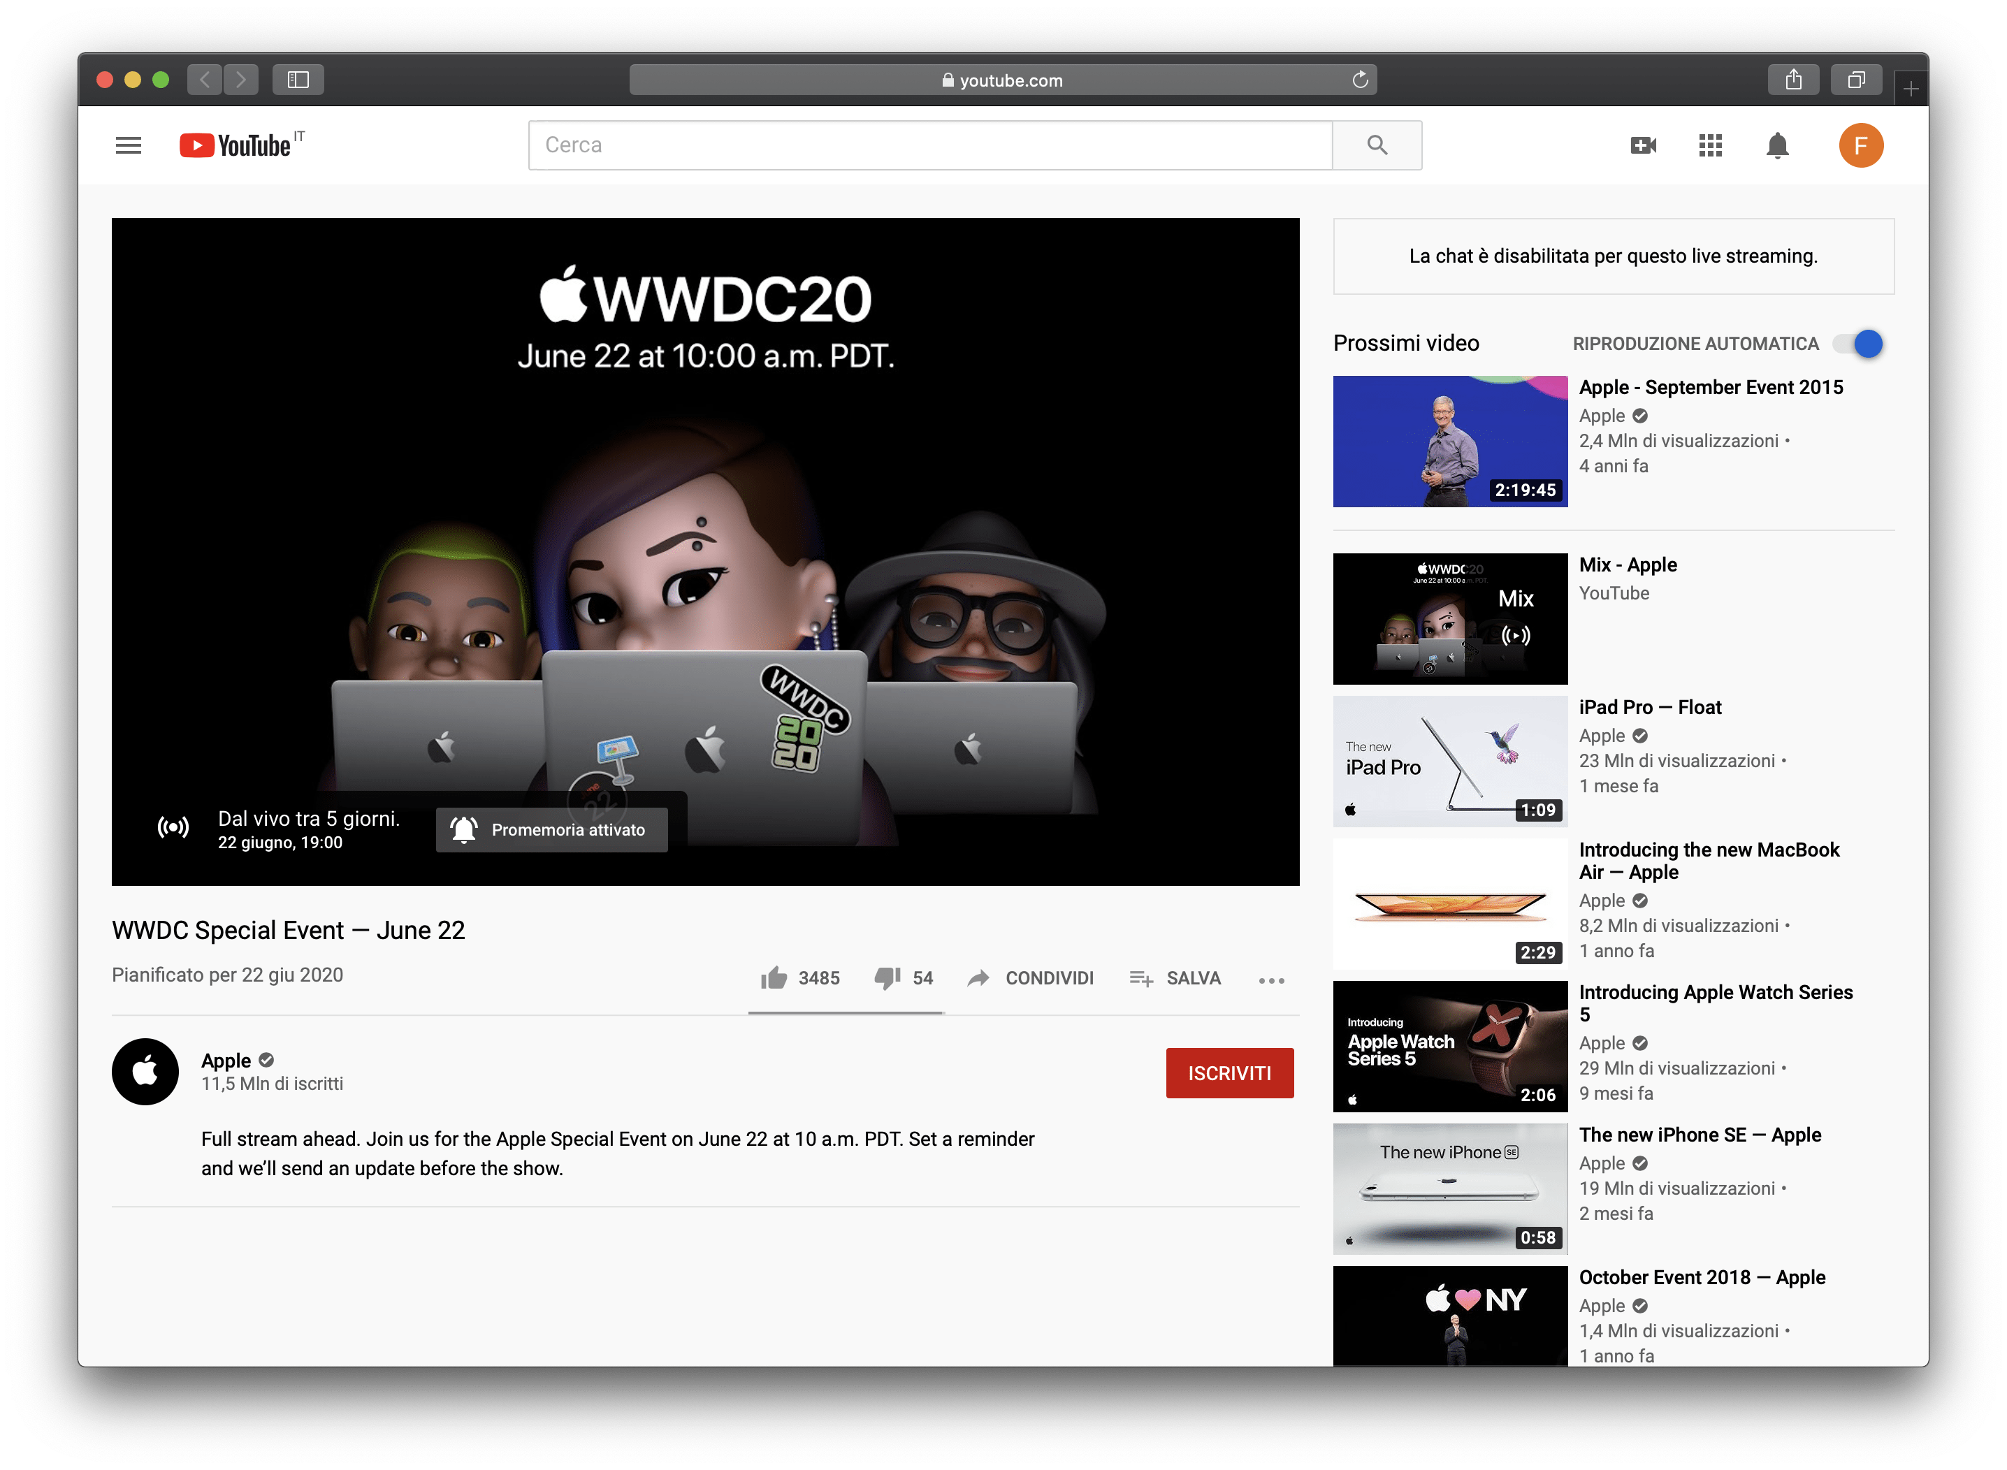Open the notifications bell
This screenshot has width=2007, height=1470.
tap(1776, 145)
